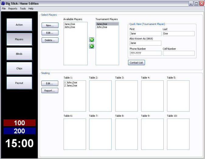This screenshot has height=159, width=205.
Task: Show the Payout section
Action: pos(19,83)
